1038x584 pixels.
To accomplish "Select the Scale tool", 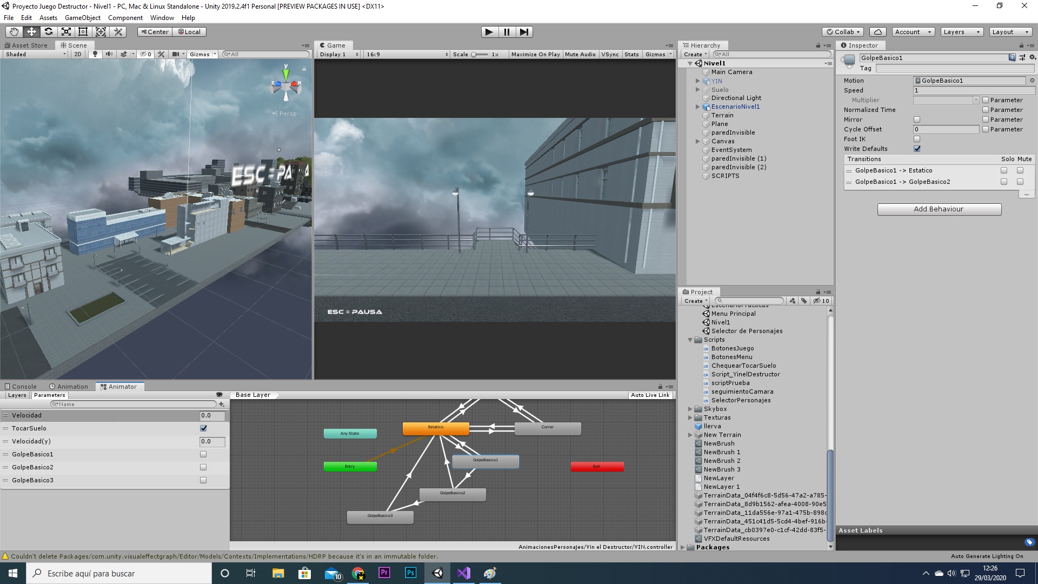I will tap(66, 32).
